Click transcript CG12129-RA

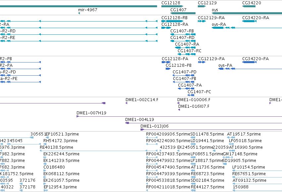201,21
